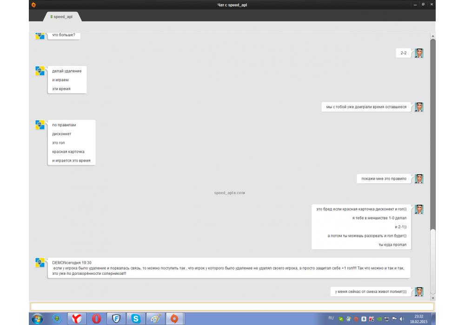Open Yandex browser from the taskbar

[x=76, y=318]
